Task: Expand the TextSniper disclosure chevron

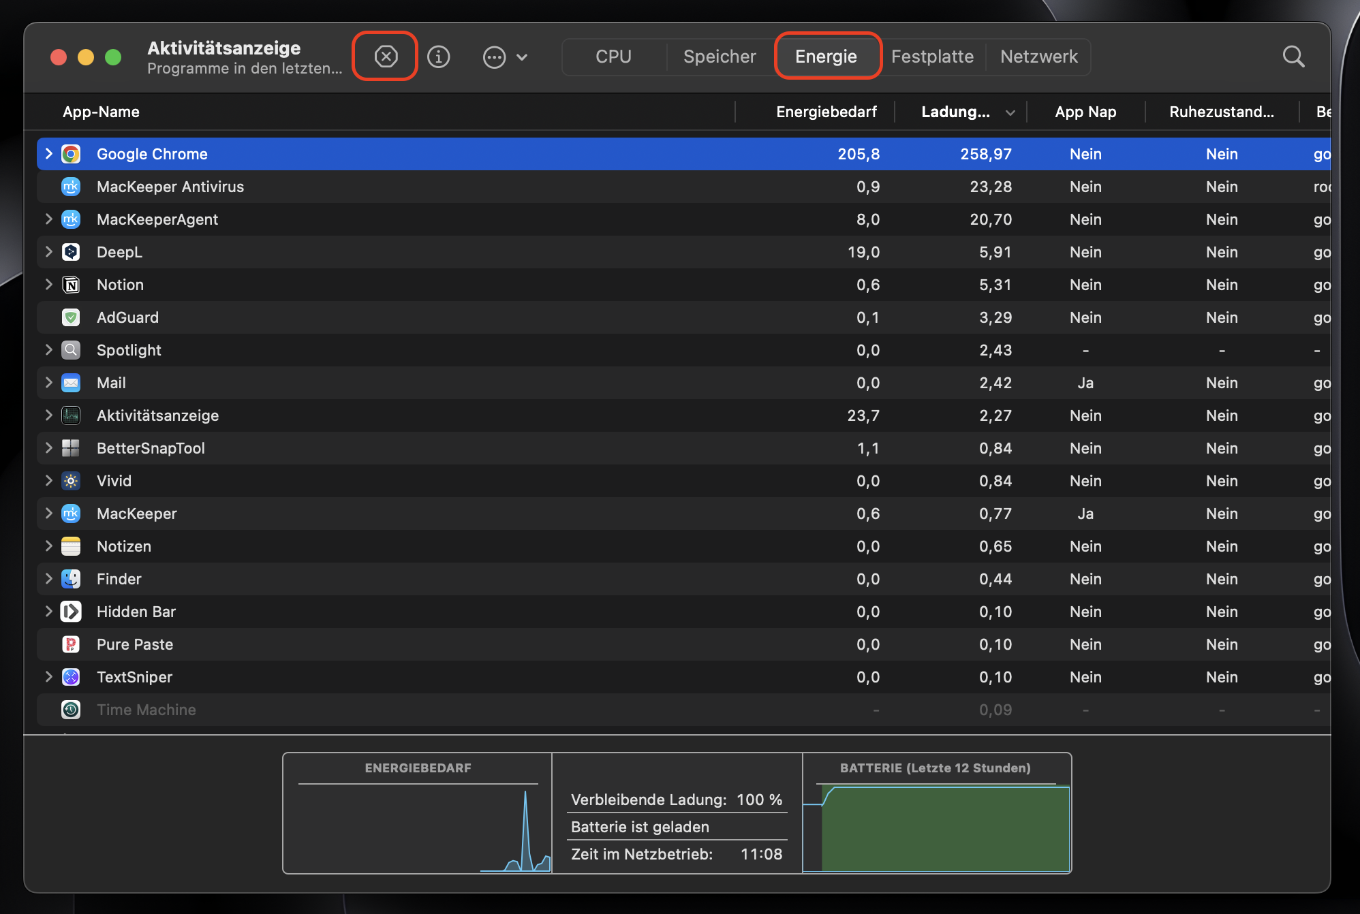Action: tap(48, 677)
